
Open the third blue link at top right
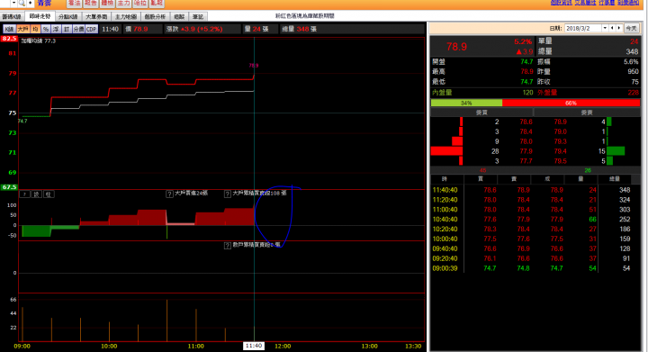(x=607, y=3)
